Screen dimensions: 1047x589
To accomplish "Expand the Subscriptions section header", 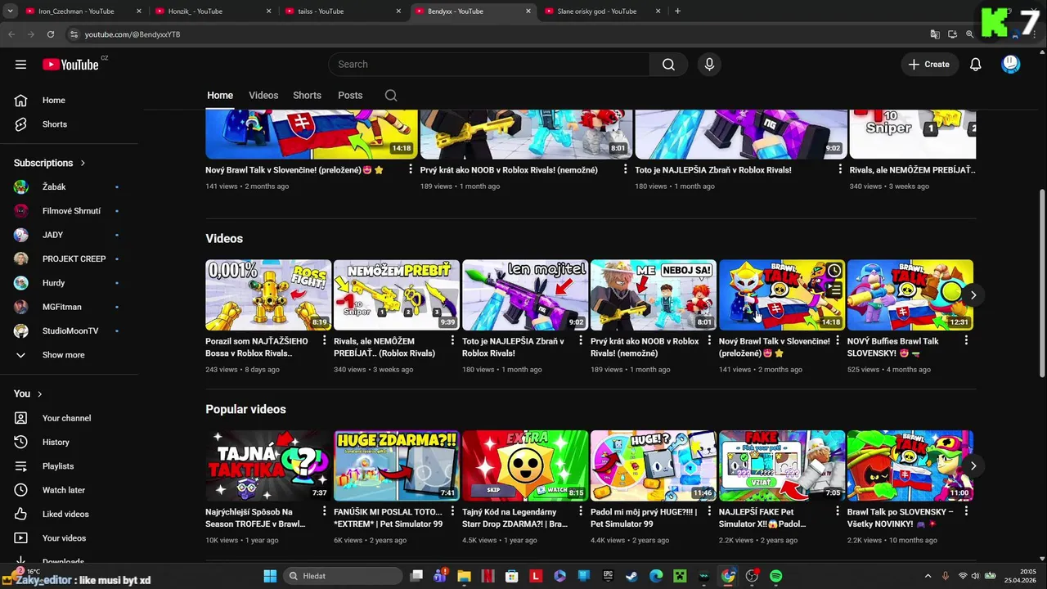I will [49, 163].
